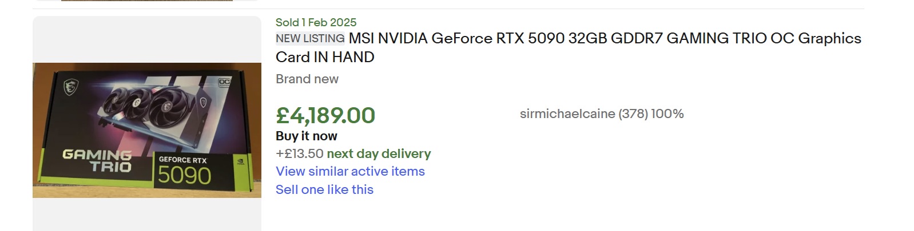This screenshot has width=914, height=231.
Task: Click the NEW LISTING badge
Action: point(310,38)
